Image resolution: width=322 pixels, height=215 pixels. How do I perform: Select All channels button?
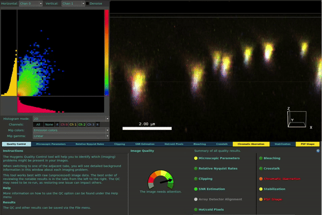[x=38, y=124]
